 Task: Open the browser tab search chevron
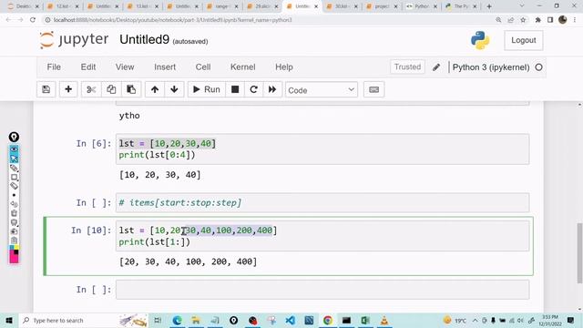click(x=521, y=6)
